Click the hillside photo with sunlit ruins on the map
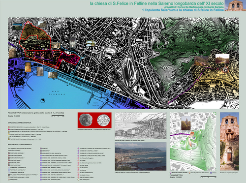The width and height of the screenshot is (246, 183). point(222,59)
